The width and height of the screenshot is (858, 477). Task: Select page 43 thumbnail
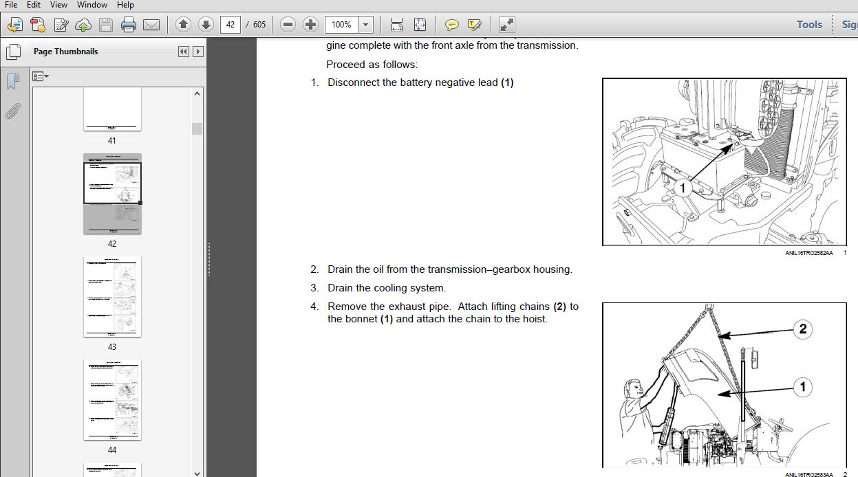point(112,297)
